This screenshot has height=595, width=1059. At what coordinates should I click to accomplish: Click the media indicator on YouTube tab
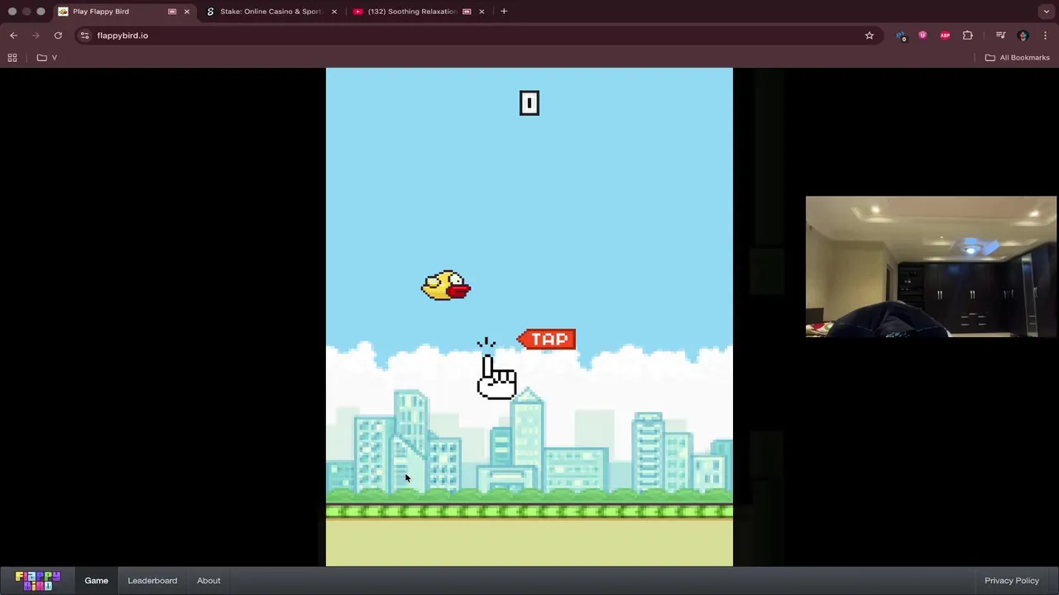[x=467, y=12]
